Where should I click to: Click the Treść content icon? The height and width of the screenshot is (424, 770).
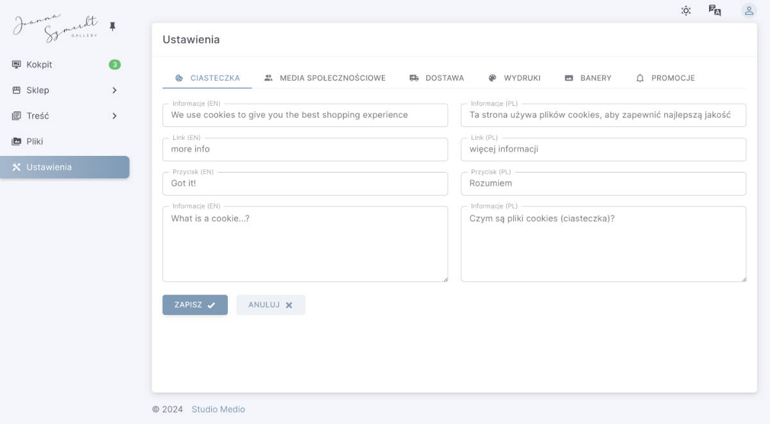pos(17,116)
